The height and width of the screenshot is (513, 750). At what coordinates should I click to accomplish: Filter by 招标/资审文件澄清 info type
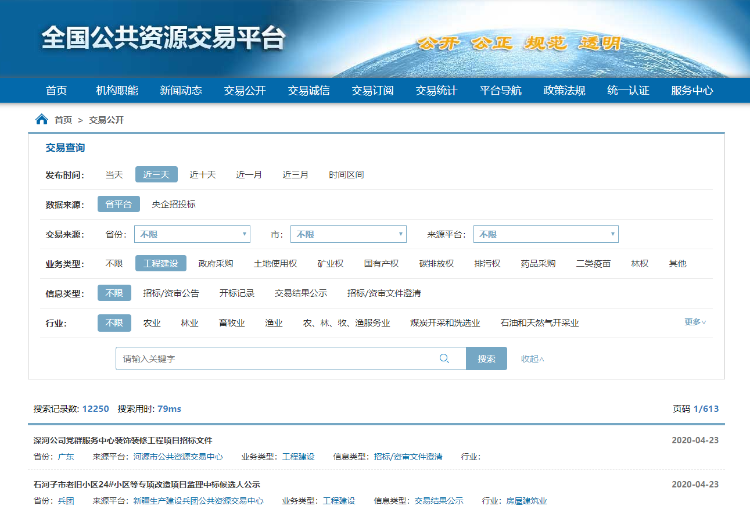click(384, 293)
